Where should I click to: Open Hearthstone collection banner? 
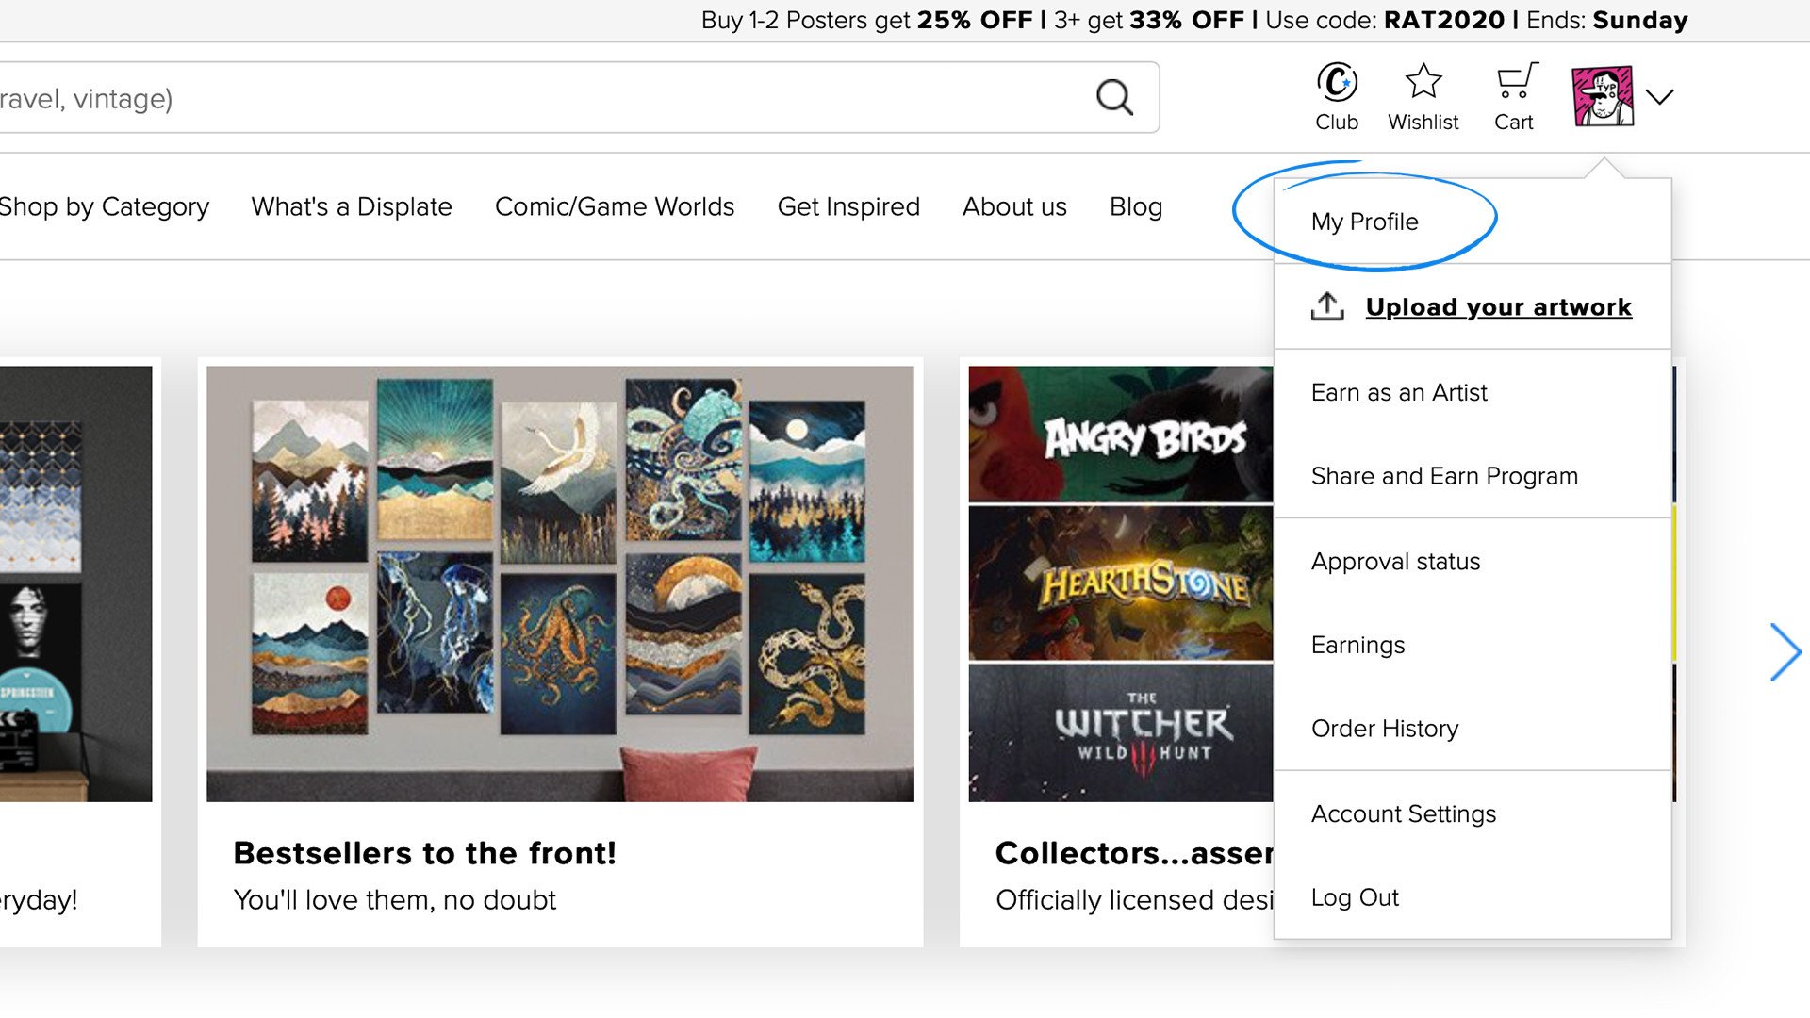1121,583
